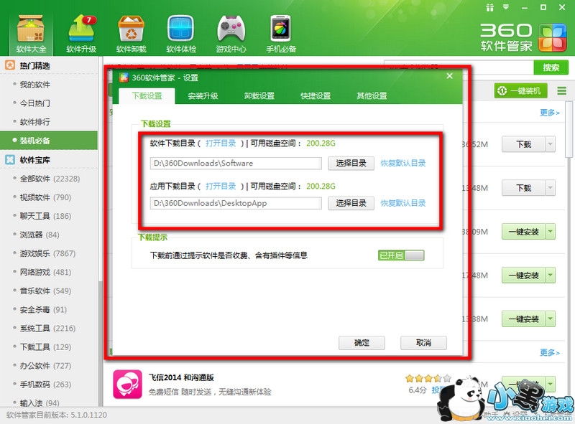Restore default directory for DesktopApp path
The height and width of the screenshot is (424, 575).
pos(403,203)
